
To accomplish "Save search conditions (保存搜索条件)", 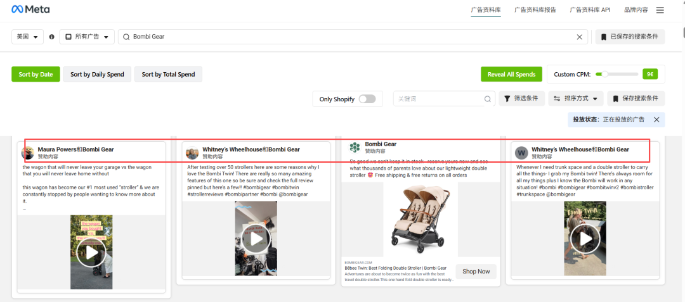I will (x=636, y=99).
